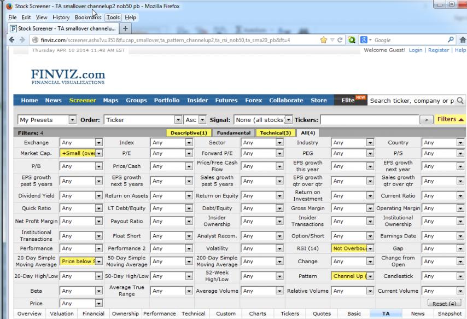Switch to the Valuation view tab

pos(62,314)
